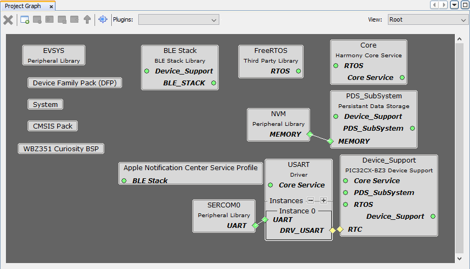
Task: Select the Device Family Pack (DFP) component
Action: (x=75, y=83)
